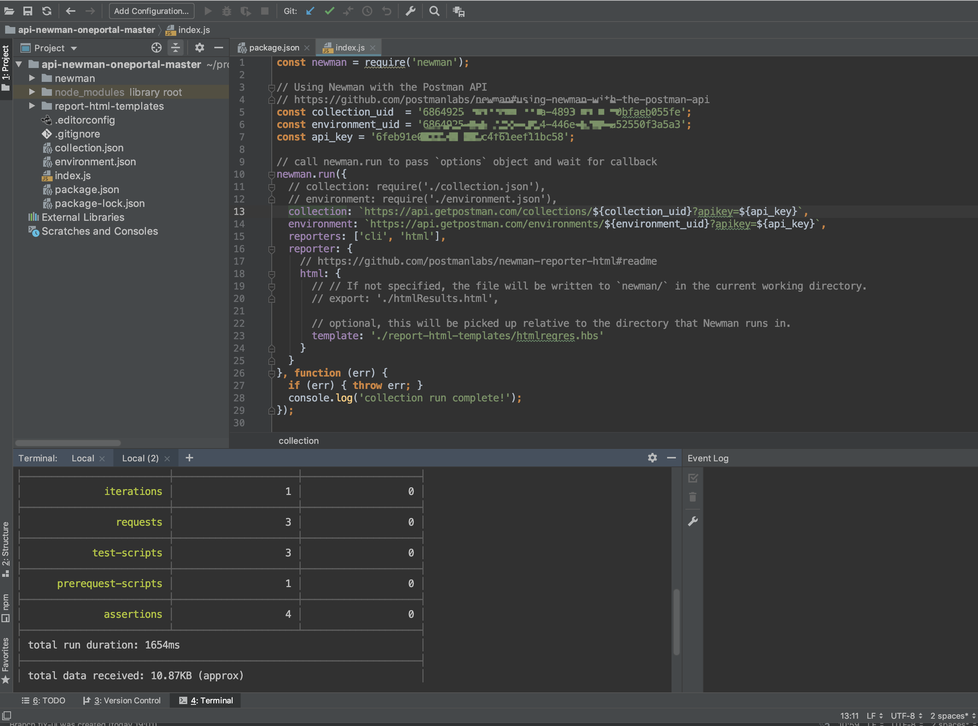Navigate forward with the right arrow icon
978x726 pixels.
point(90,11)
